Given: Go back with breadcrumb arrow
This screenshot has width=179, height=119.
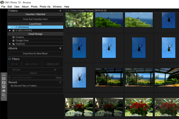Looking at the screenshot, I should [66, 11].
